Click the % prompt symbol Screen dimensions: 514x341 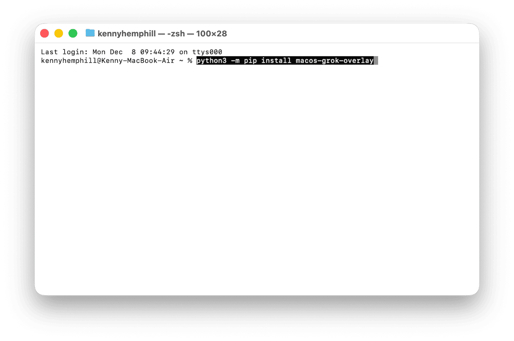tap(190, 61)
